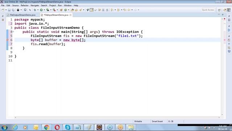This screenshot has width=232, height=131.
Task: Open the Back history dropdown arrow
Action: point(132,10)
